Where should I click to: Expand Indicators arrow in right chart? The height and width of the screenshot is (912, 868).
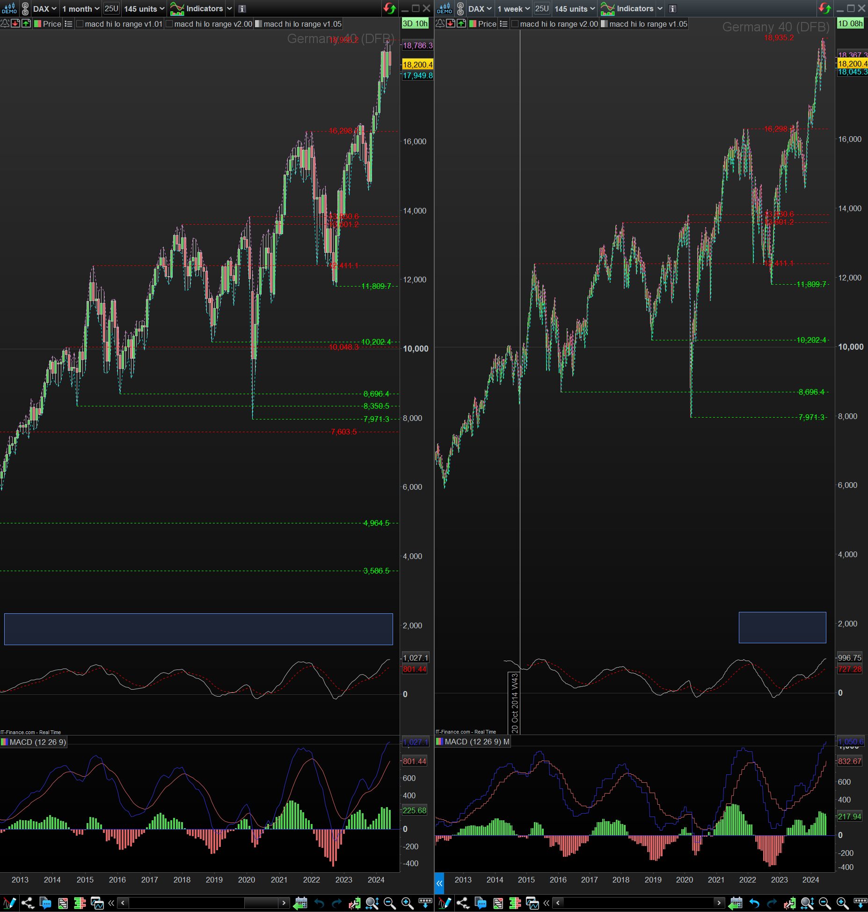(660, 9)
